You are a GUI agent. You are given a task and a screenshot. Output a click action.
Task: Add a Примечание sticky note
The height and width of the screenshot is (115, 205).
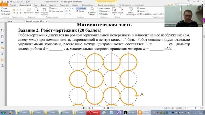pos(29,11)
